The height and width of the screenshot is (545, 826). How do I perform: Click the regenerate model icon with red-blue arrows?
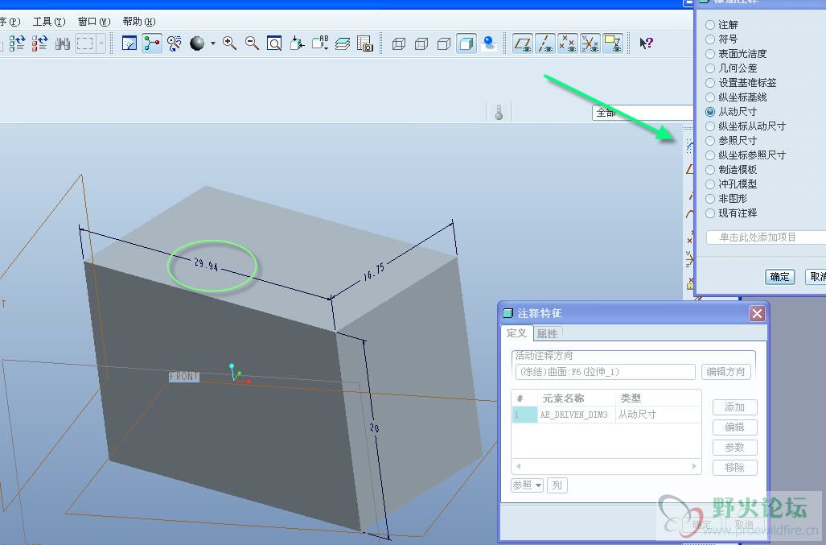coord(18,43)
